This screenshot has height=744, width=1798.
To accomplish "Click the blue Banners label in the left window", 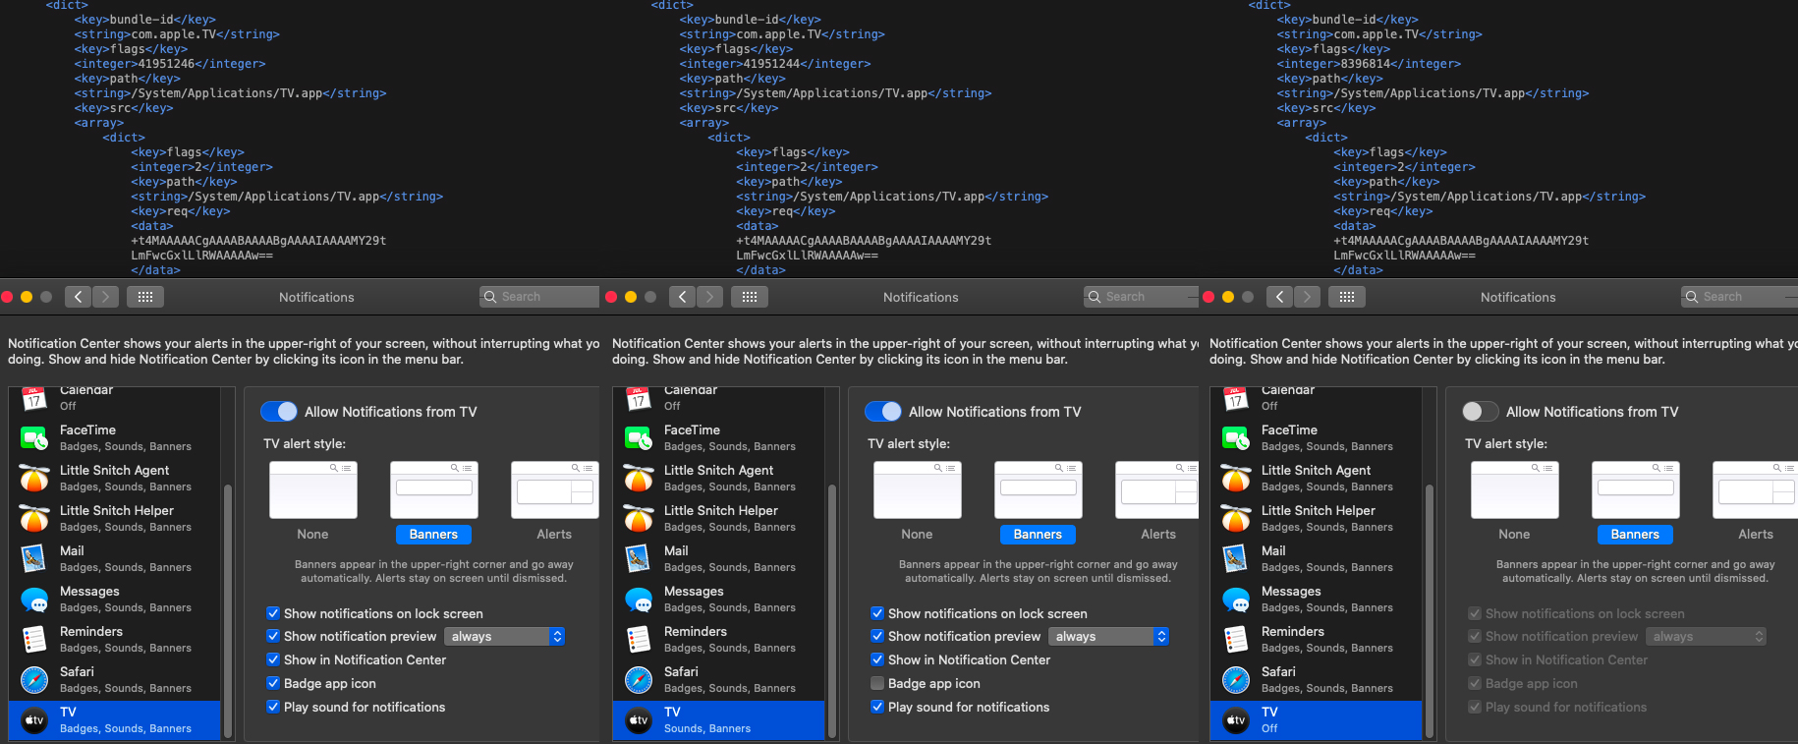I will tap(433, 535).
